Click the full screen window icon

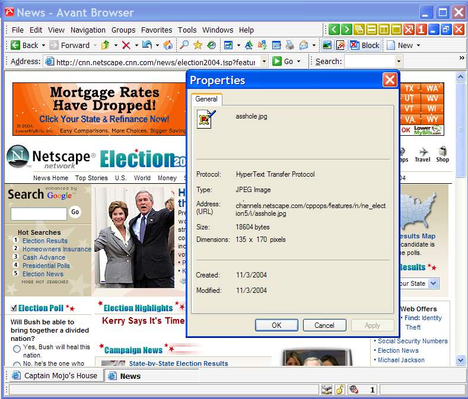tap(228, 46)
